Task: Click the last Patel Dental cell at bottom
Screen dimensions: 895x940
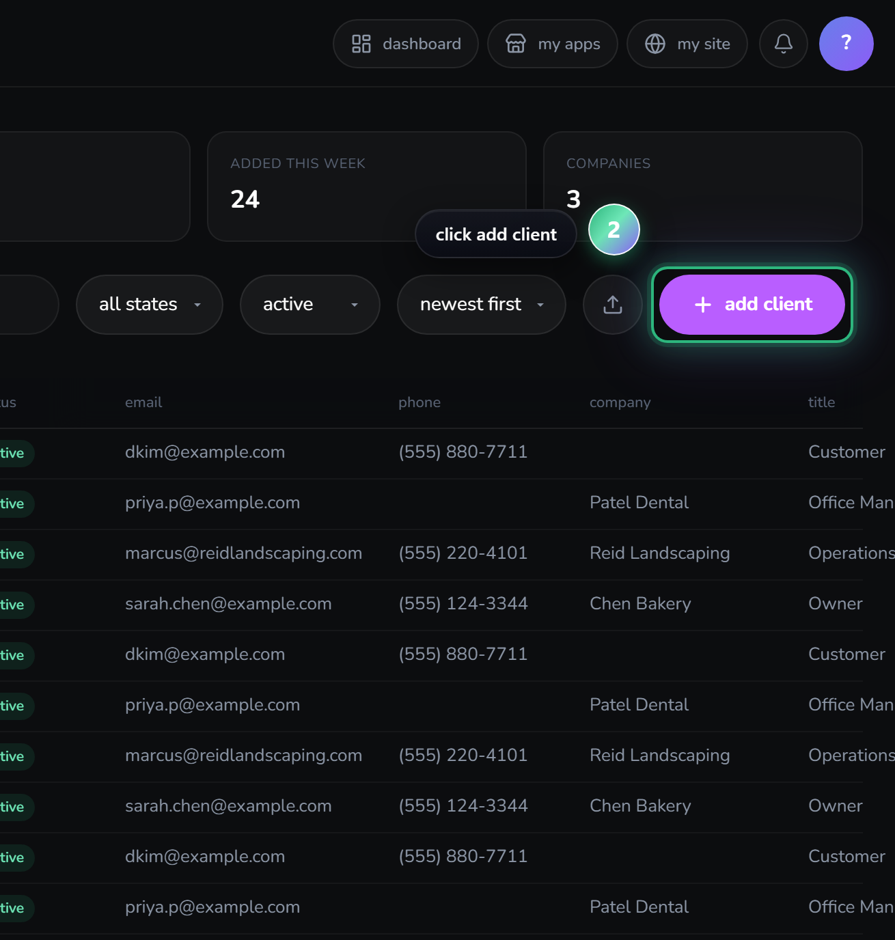Action: (x=639, y=907)
